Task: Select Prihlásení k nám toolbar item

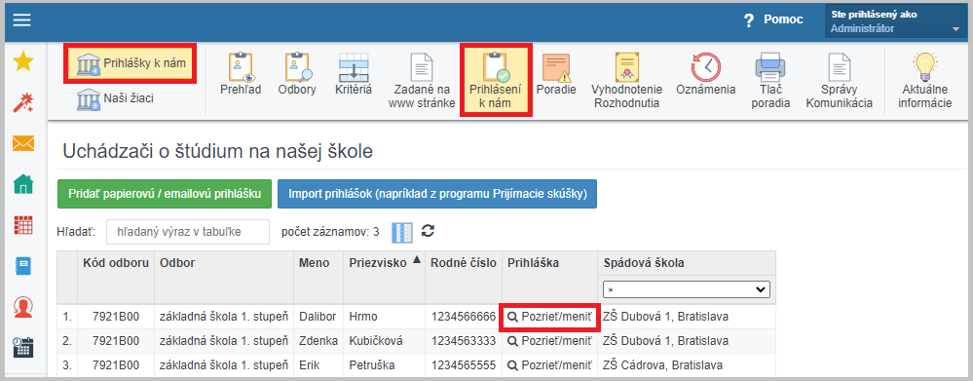Action: click(495, 80)
